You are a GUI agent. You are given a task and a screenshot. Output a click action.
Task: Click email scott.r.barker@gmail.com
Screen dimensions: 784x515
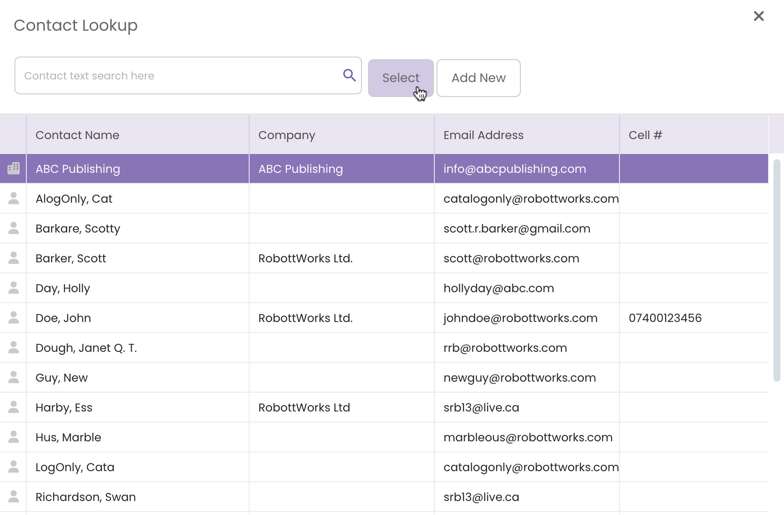(x=517, y=229)
